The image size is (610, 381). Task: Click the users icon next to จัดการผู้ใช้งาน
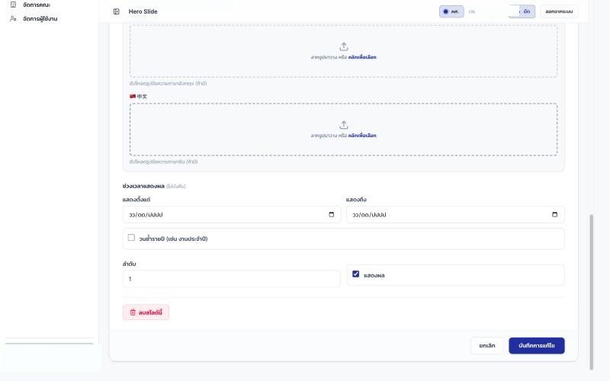pyautogui.click(x=13, y=18)
